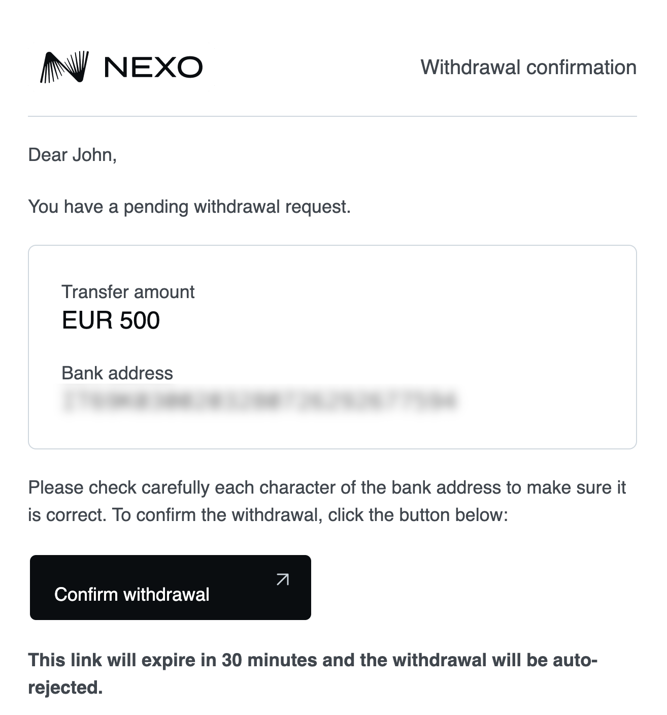Click the Dear John greeting line

click(72, 155)
